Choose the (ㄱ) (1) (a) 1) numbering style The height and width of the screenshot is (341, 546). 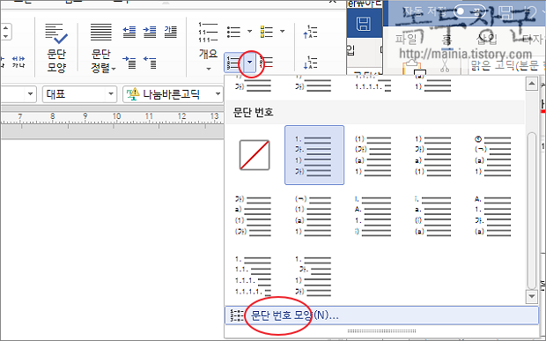coord(313,215)
